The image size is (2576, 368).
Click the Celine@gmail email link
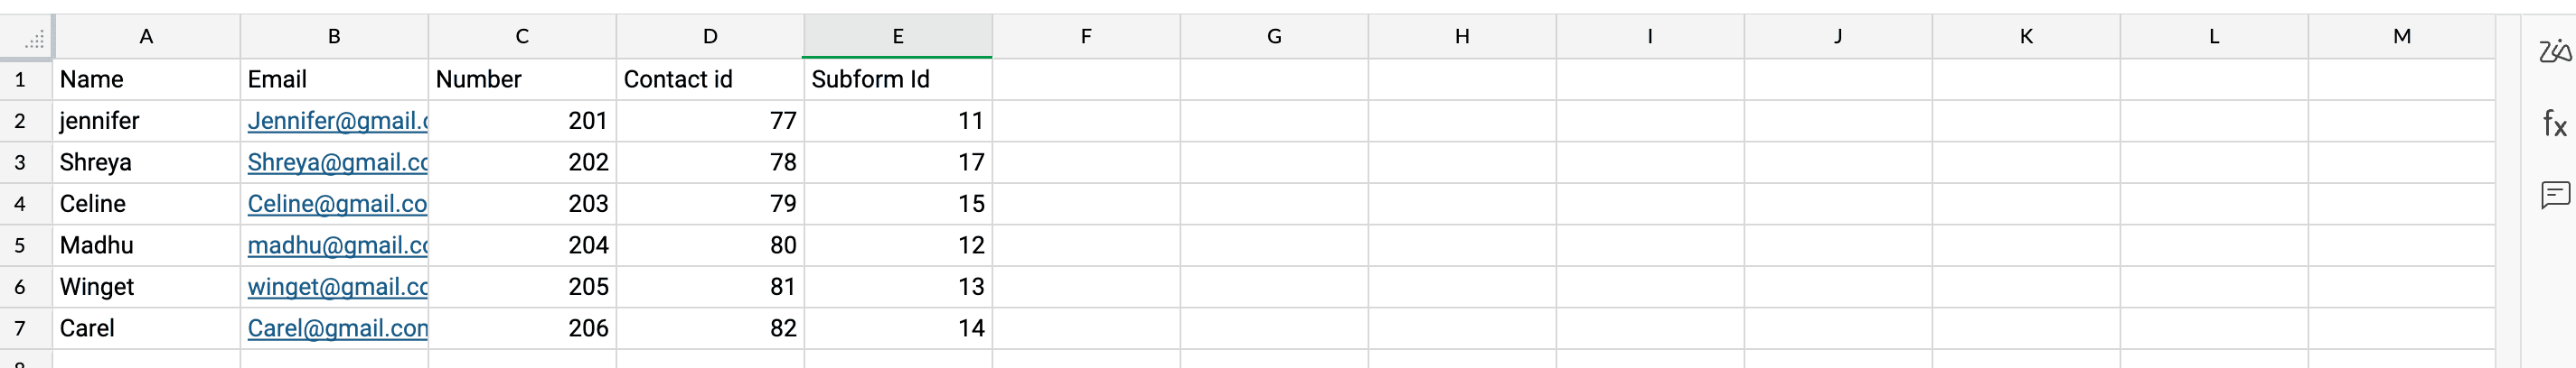(337, 204)
